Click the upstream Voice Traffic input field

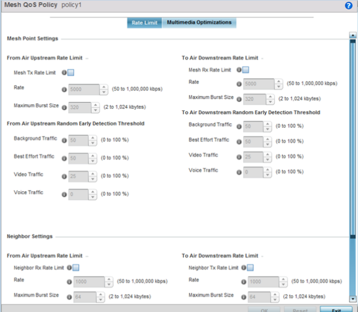pyautogui.click(x=78, y=194)
